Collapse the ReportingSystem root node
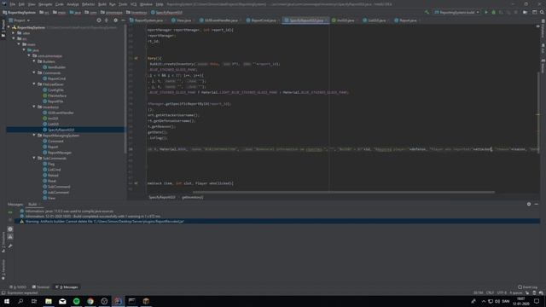This screenshot has height=307, width=546. [x=9, y=27]
